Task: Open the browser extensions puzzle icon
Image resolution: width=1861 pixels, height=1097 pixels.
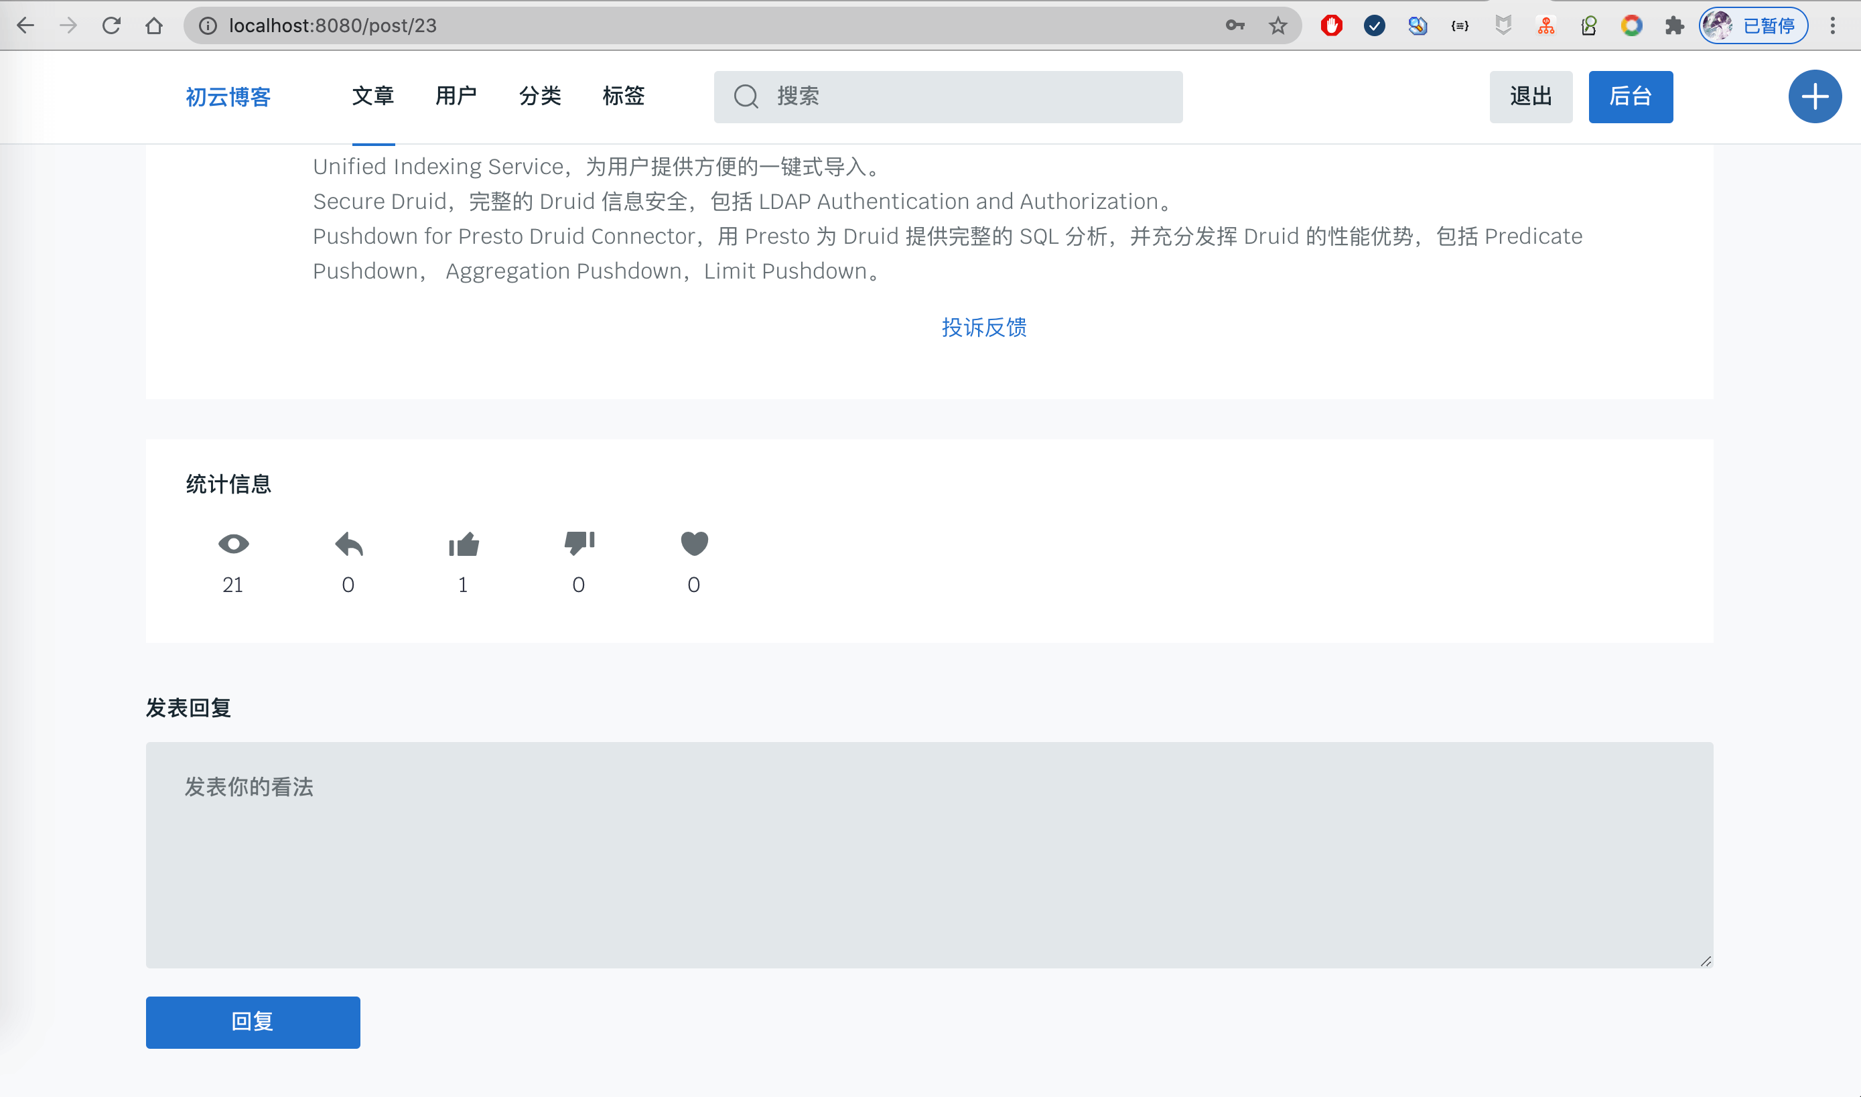Action: (1674, 26)
